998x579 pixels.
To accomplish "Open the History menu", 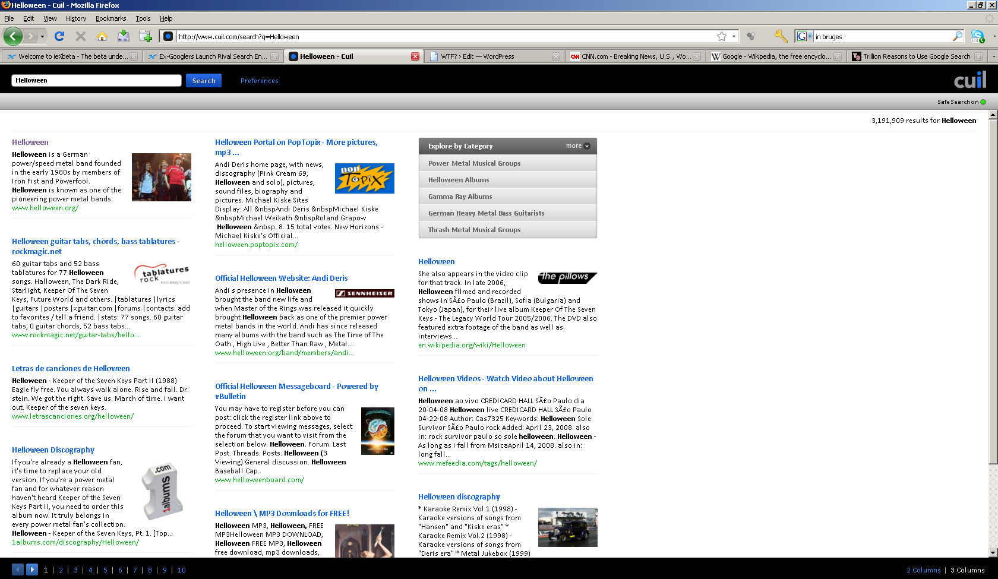I will [x=76, y=18].
